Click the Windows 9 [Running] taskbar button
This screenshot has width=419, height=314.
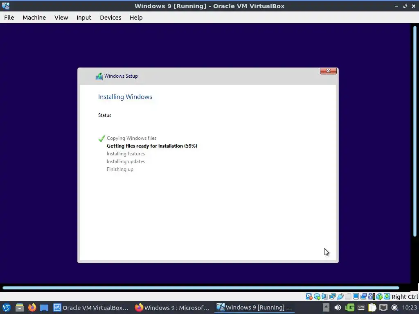click(x=254, y=307)
